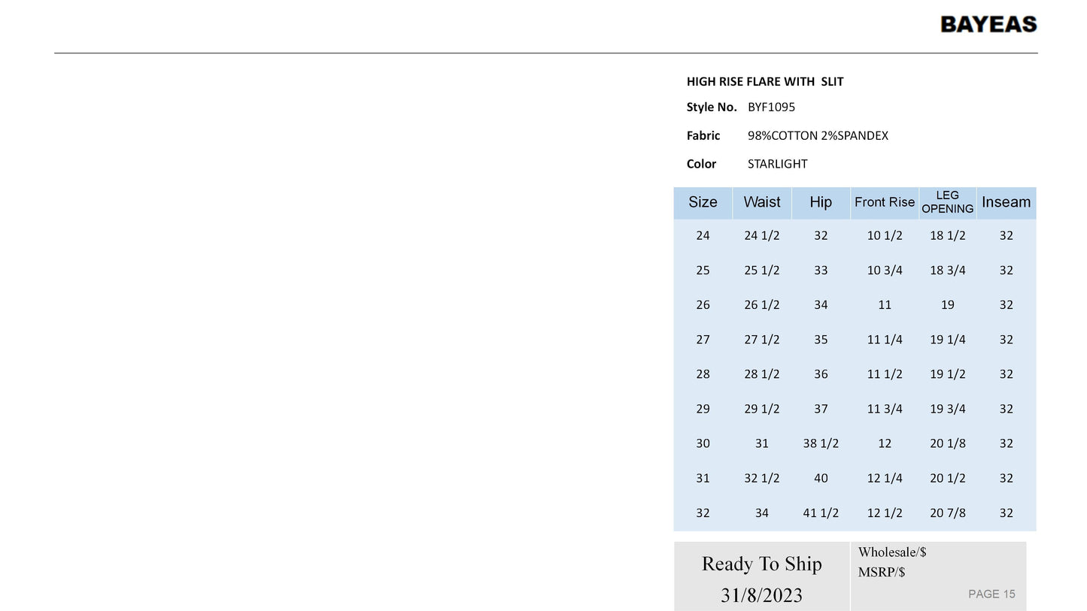Click the PAGE 15 page number
Image resolution: width=1087 pixels, height=611 pixels.
click(991, 594)
